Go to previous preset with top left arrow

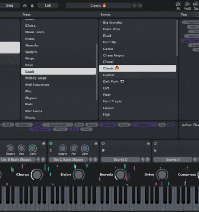[x=134, y=6]
